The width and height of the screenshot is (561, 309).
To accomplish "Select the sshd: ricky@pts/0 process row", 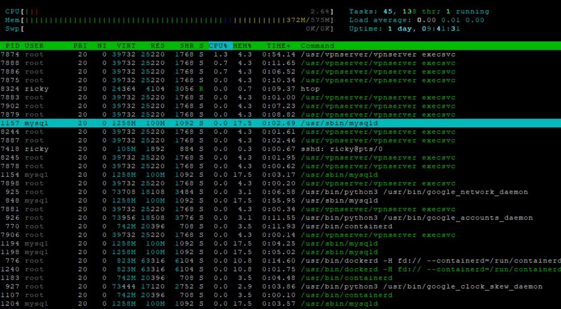I will pos(280,149).
